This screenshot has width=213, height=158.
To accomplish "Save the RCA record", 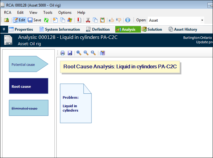I will [x=34, y=20].
